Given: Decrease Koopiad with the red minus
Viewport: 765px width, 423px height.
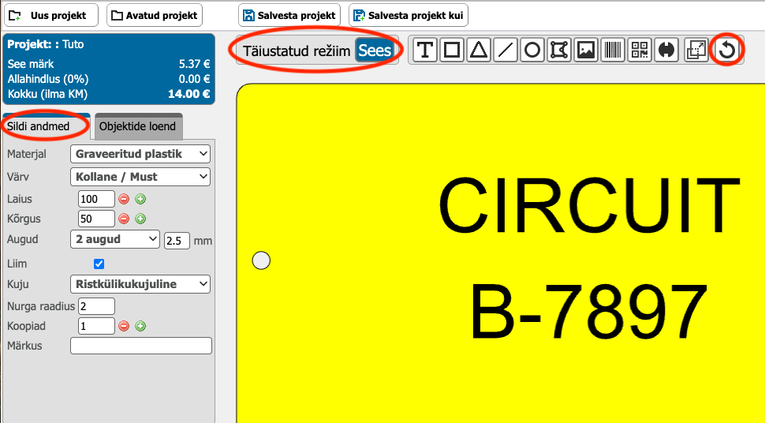Looking at the screenshot, I should (124, 326).
